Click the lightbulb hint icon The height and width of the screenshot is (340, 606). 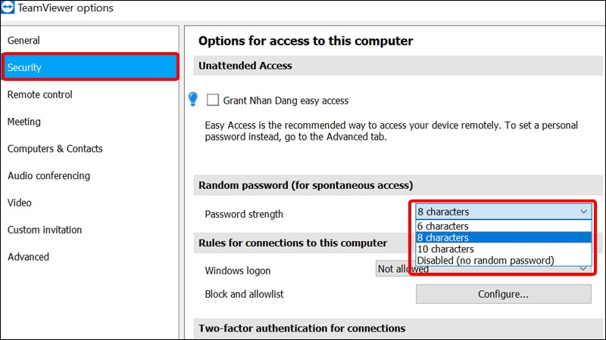[x=192, y=99]
